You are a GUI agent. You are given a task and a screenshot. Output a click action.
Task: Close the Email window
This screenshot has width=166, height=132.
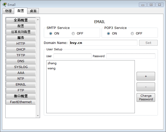coord(159,5)
